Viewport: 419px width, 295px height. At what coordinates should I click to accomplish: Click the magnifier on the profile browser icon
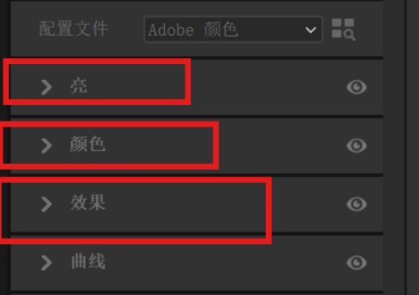click(349, 35)
